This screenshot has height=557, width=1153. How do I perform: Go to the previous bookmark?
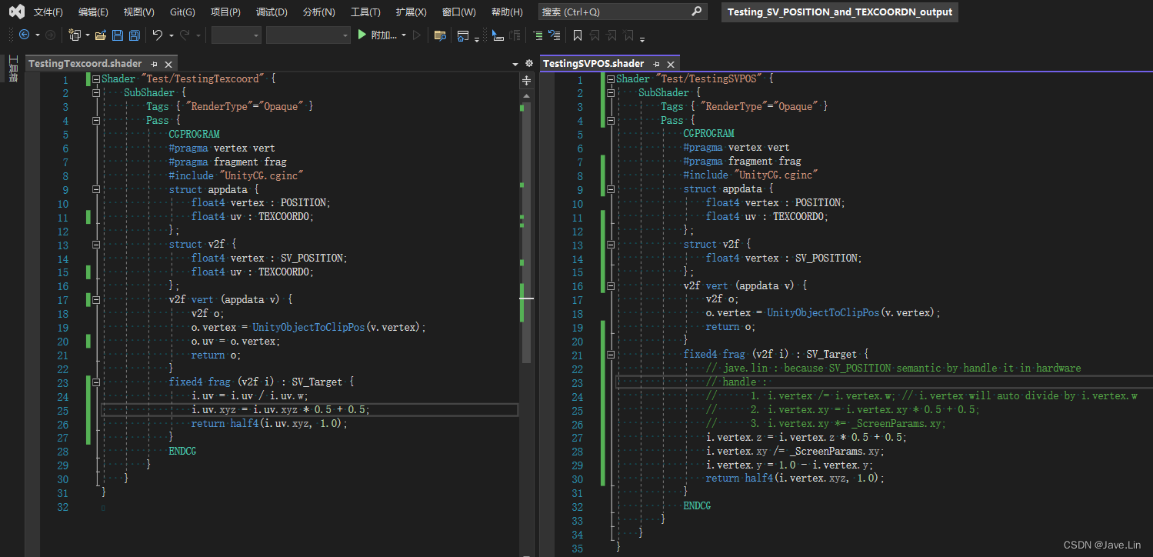coord(595,35)
